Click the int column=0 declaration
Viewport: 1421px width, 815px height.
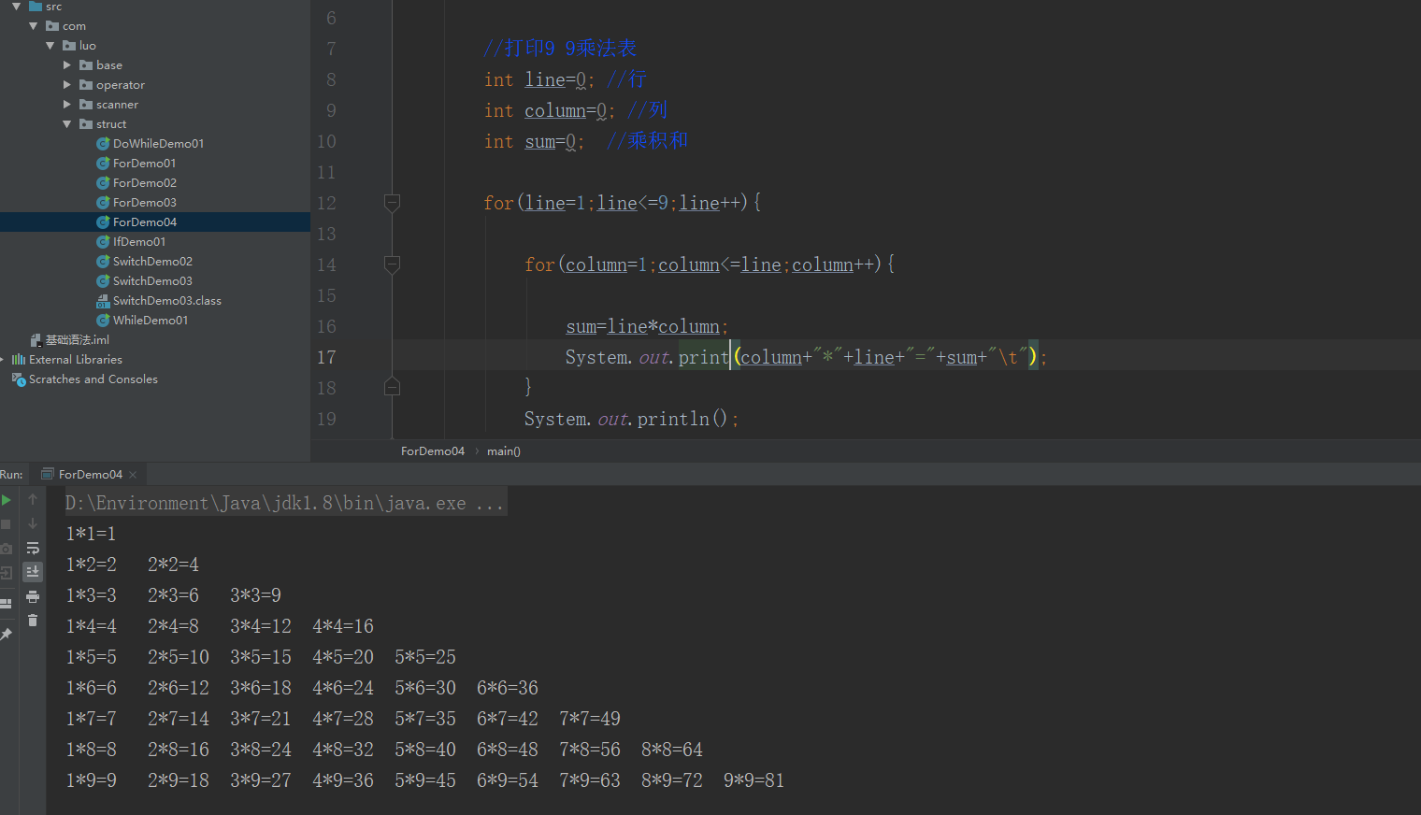pyautogui.click(x=550, y=110)
